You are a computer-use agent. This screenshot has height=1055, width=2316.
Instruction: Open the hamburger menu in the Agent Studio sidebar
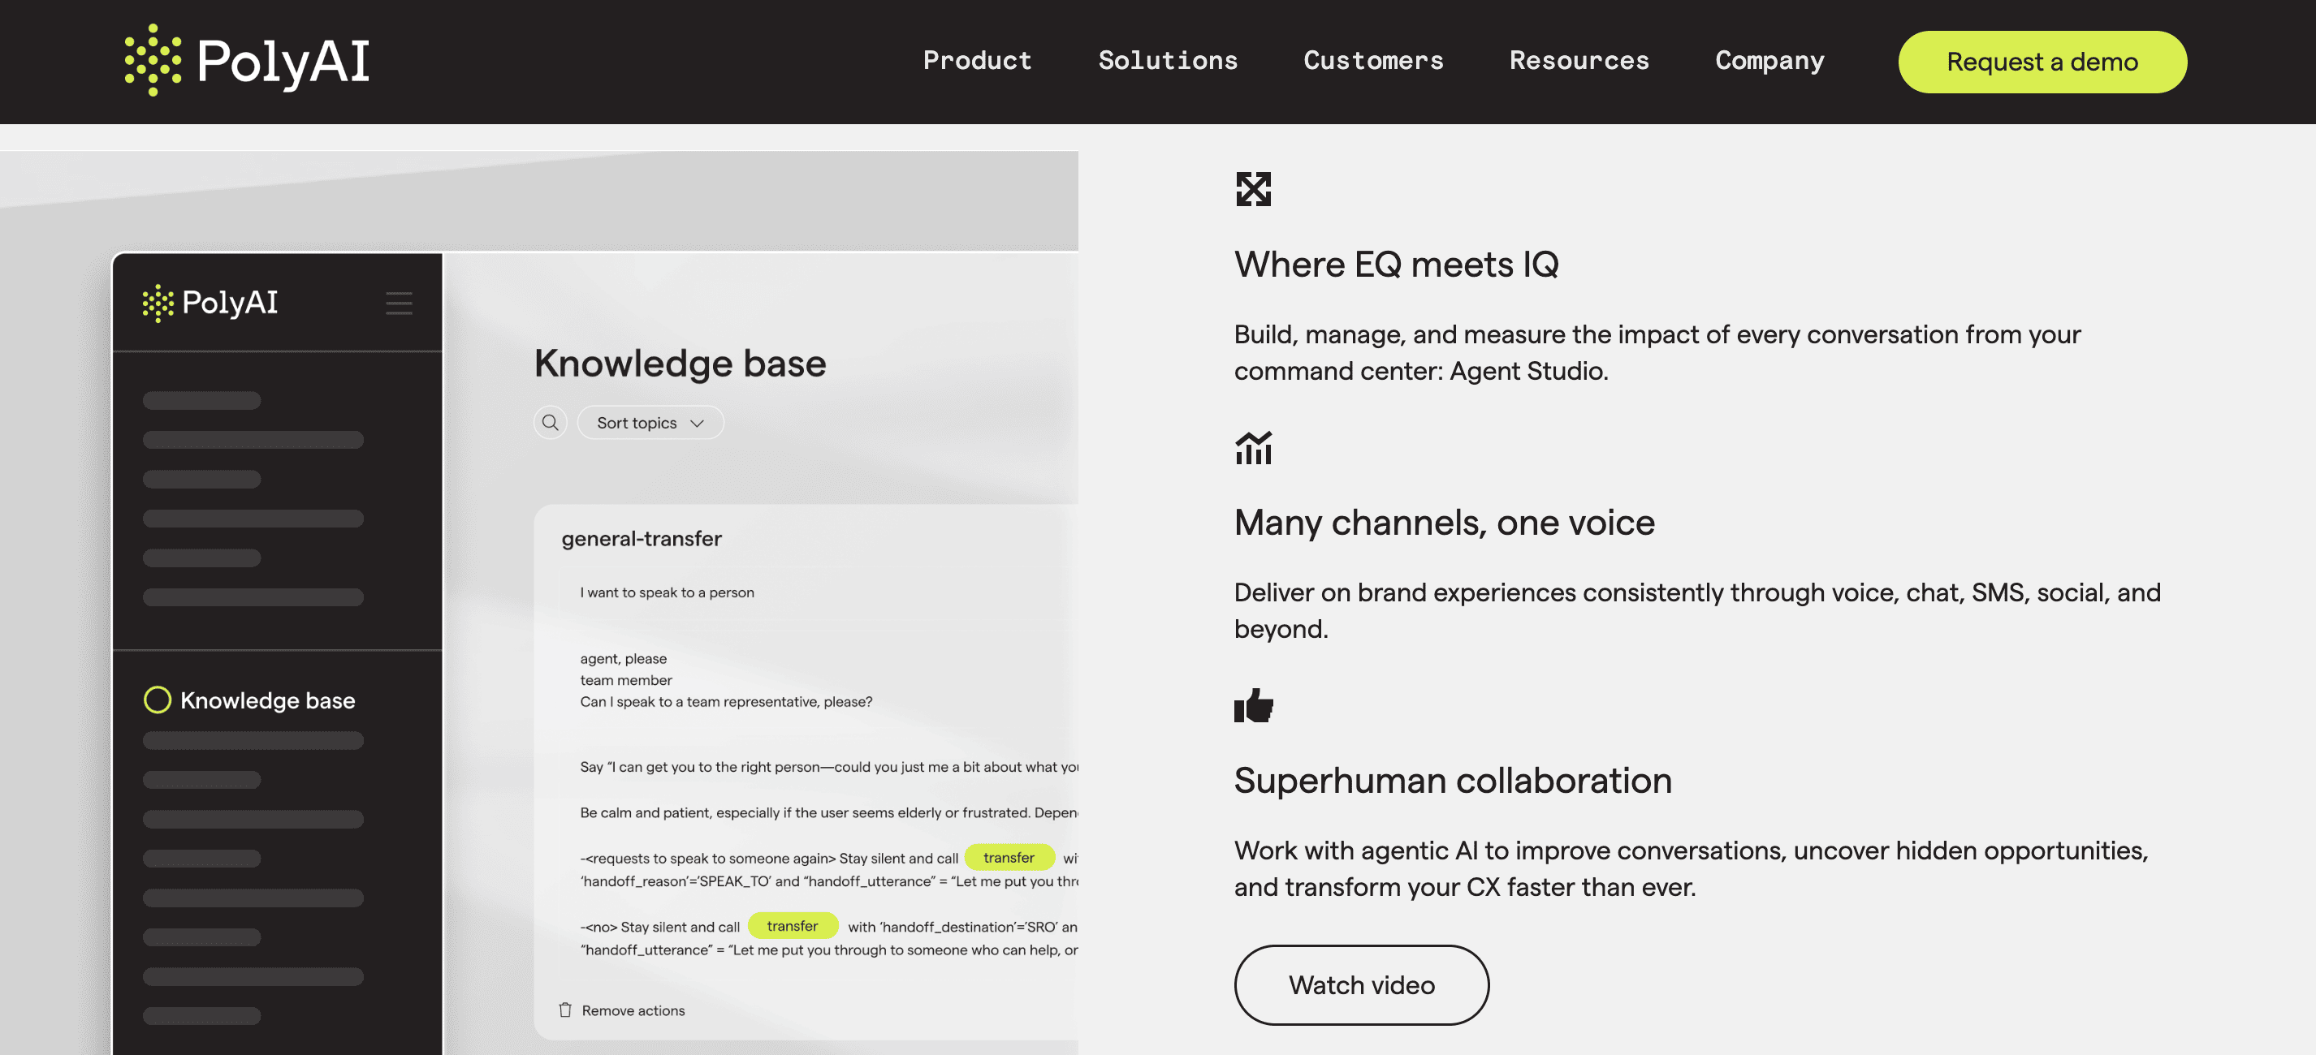400,303
